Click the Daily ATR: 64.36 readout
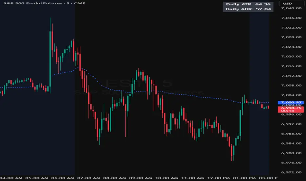306x181 pixels. click(248, 4)
